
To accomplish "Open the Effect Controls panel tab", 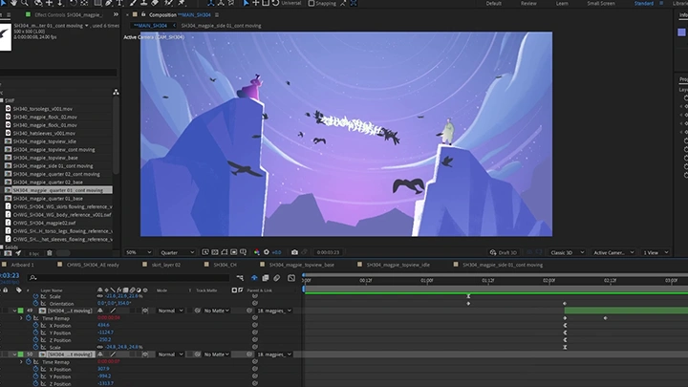I will click(x=68, y=14).
